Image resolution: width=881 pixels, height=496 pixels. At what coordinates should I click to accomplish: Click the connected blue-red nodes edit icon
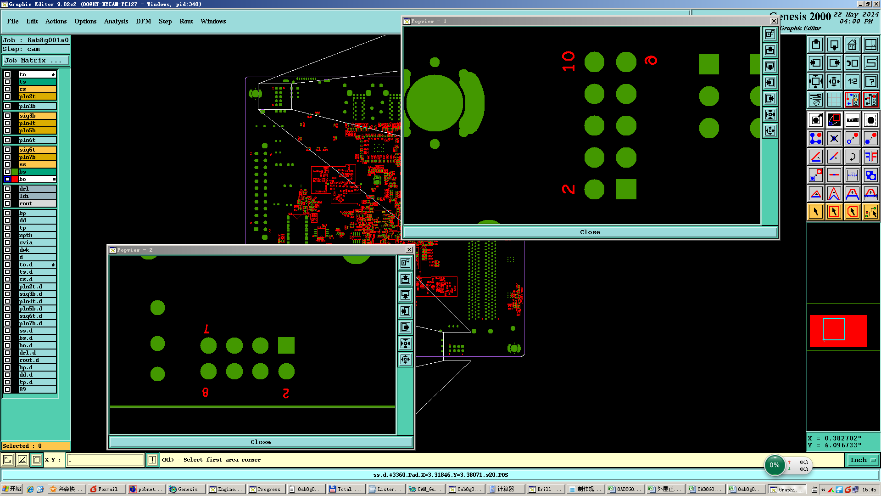pyautogui.click(x=816, y=138)
